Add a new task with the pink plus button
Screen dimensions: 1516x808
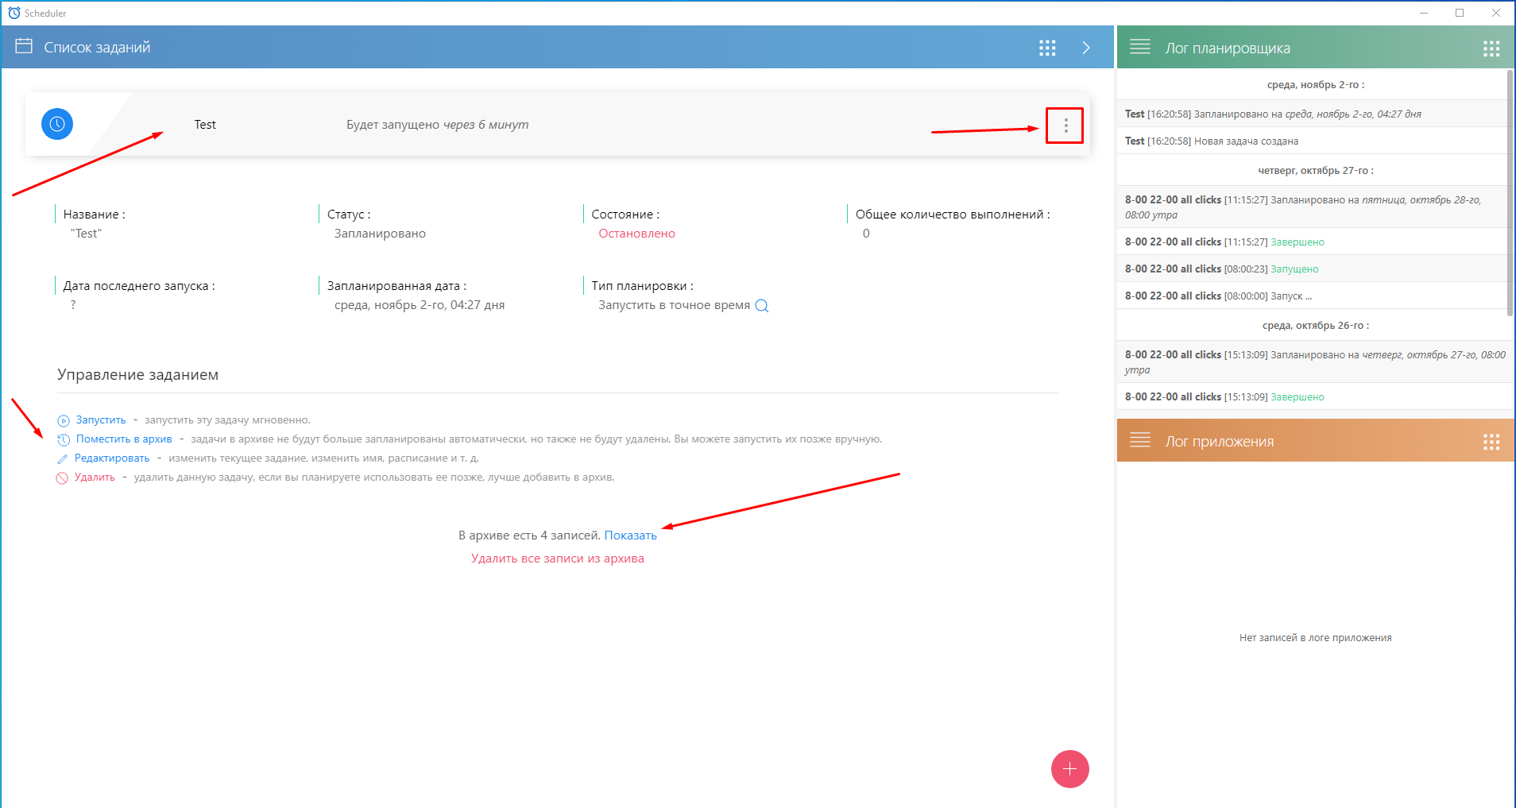(1069, 769)
